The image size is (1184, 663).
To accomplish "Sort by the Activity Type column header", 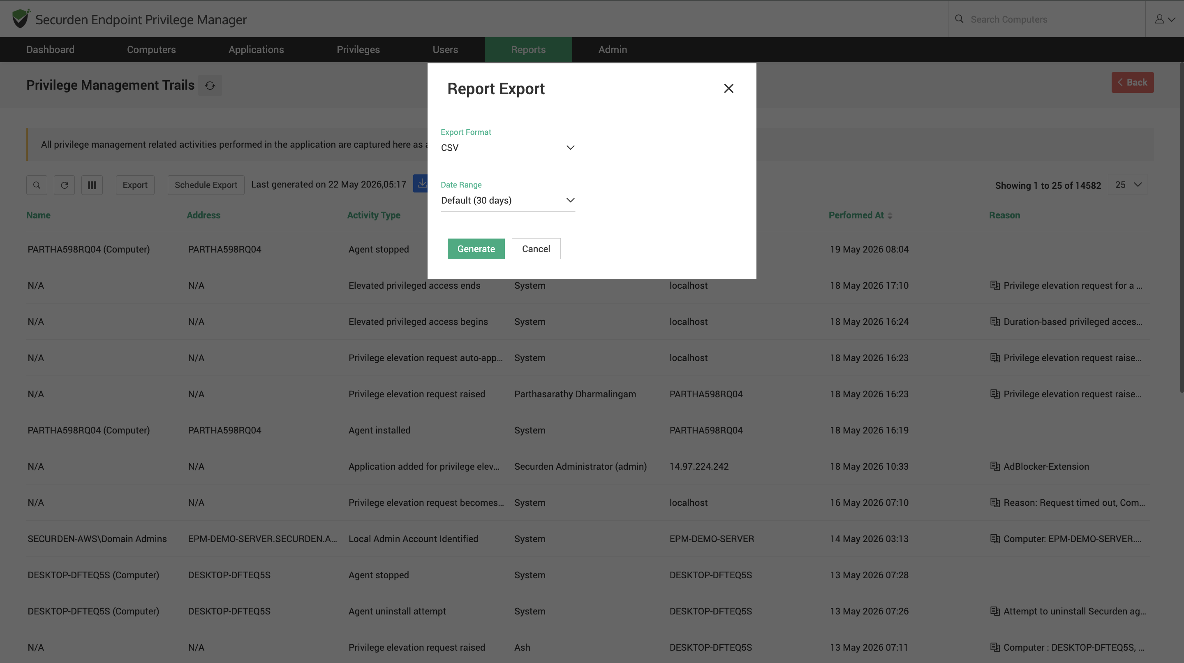I will point(373,215).
